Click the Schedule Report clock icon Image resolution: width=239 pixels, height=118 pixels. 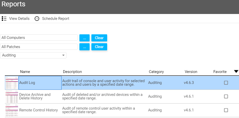click(x=37, y=19)
